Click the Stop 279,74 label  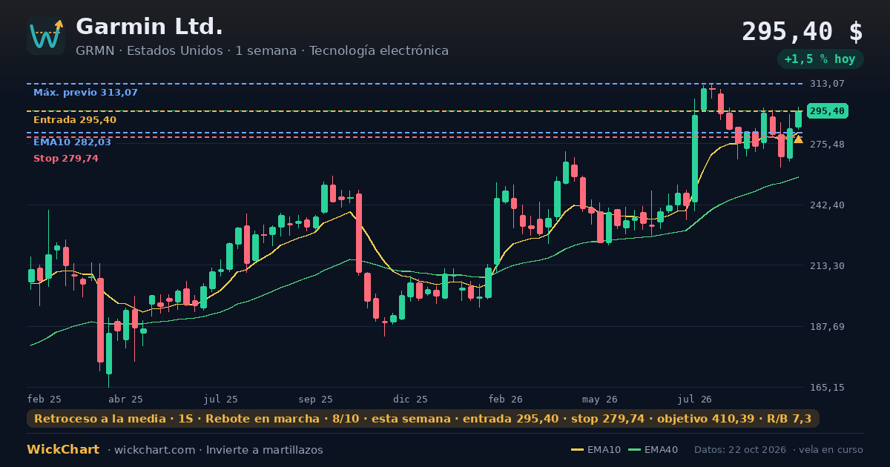click(66, 159)
